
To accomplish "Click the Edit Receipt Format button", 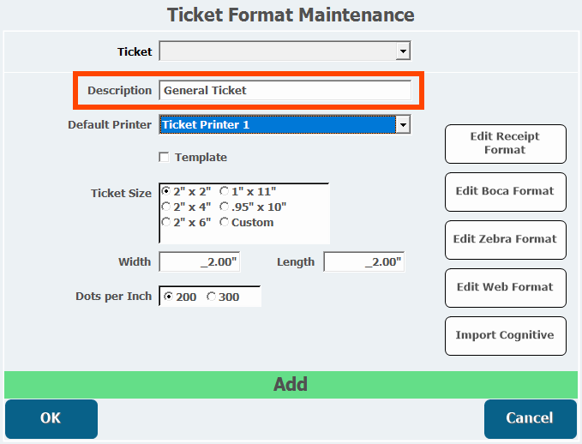I will pyautogui.click(x=505, y=143).
